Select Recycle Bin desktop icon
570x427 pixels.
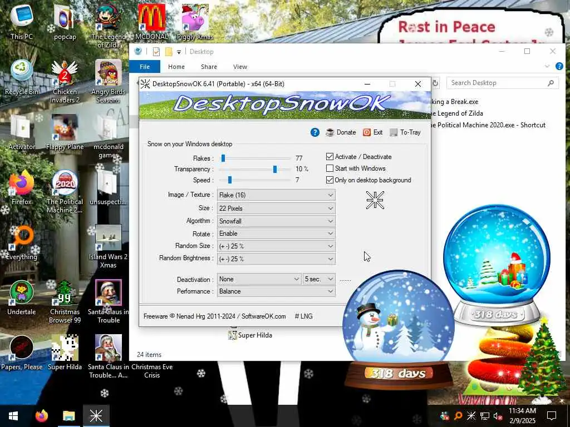22,77
